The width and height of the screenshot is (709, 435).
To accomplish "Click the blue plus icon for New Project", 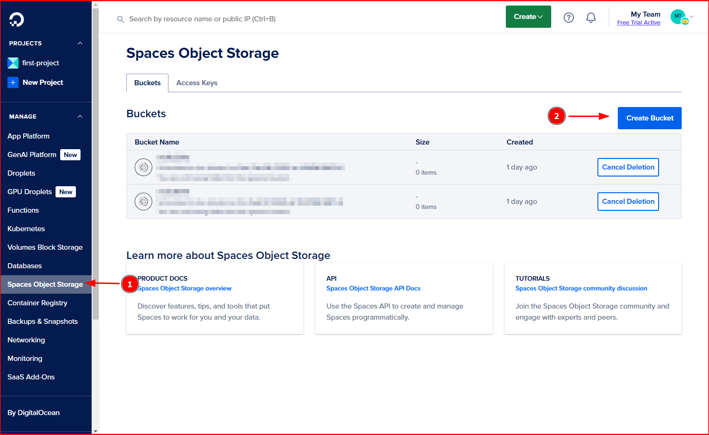I will pyautogui.click(x=13, y=82).
